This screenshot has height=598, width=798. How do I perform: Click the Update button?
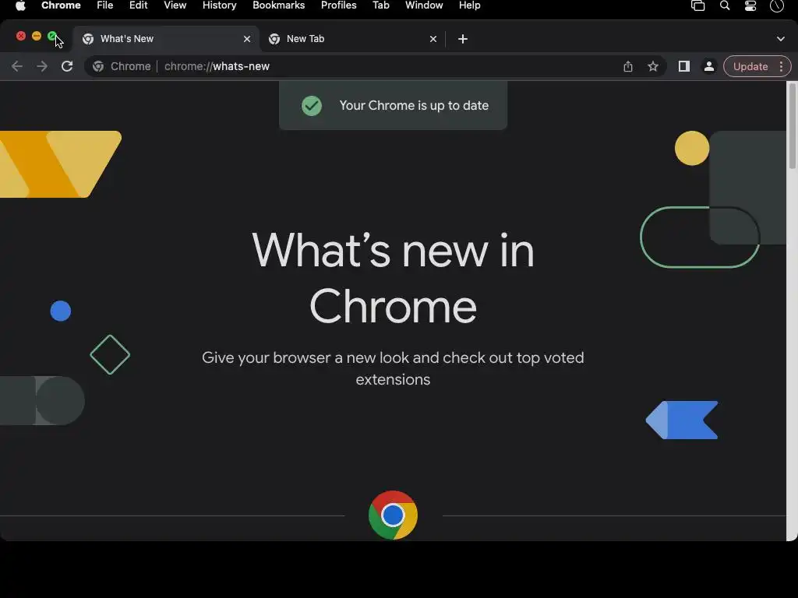click(750, 67)
